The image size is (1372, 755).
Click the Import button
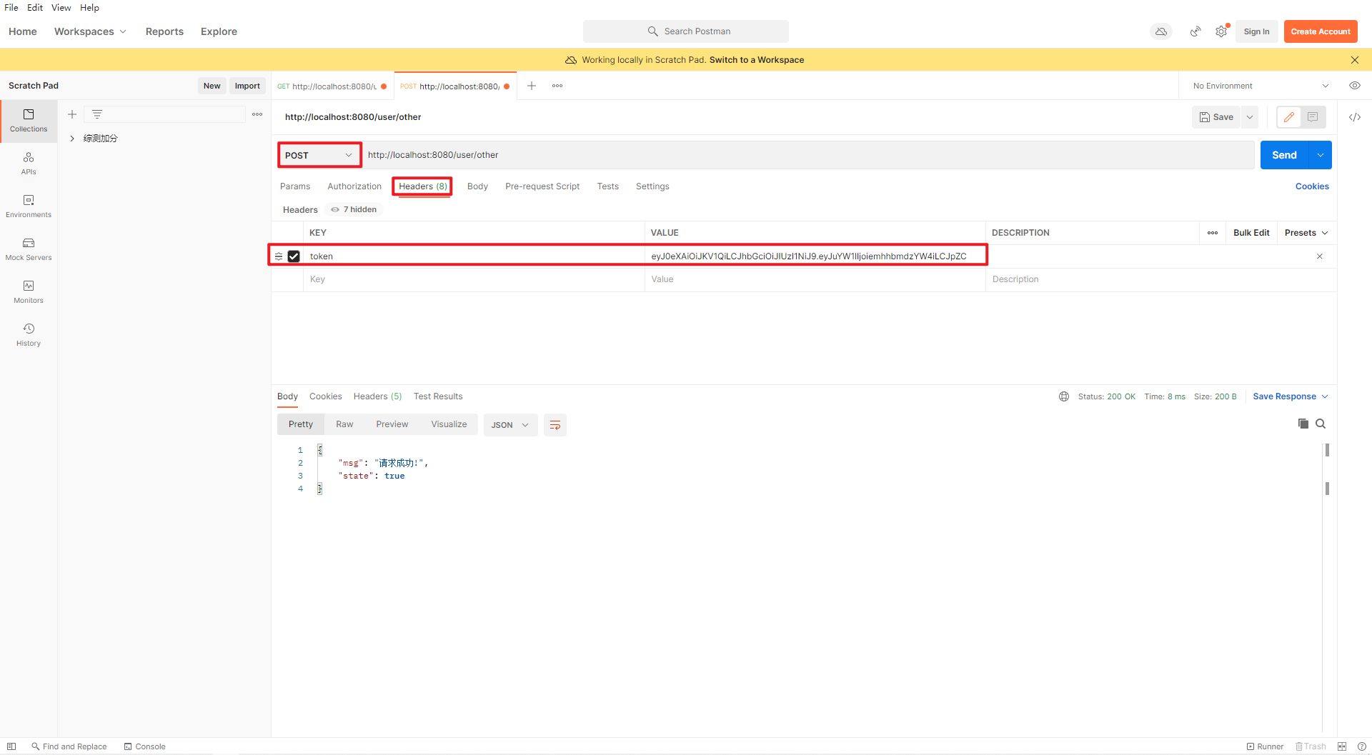click(247, 86)
